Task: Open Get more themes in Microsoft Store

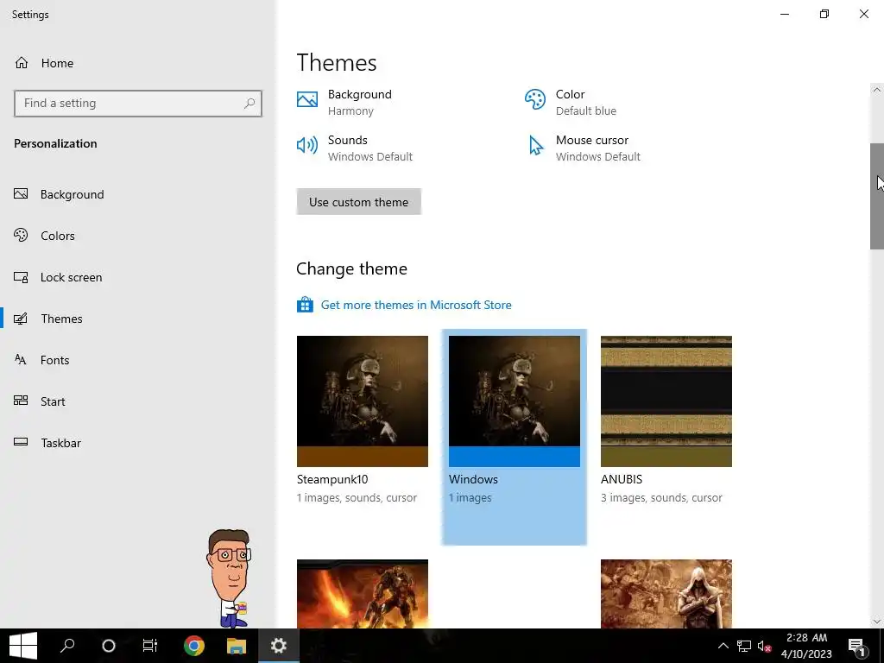Action: click(416, 305)
